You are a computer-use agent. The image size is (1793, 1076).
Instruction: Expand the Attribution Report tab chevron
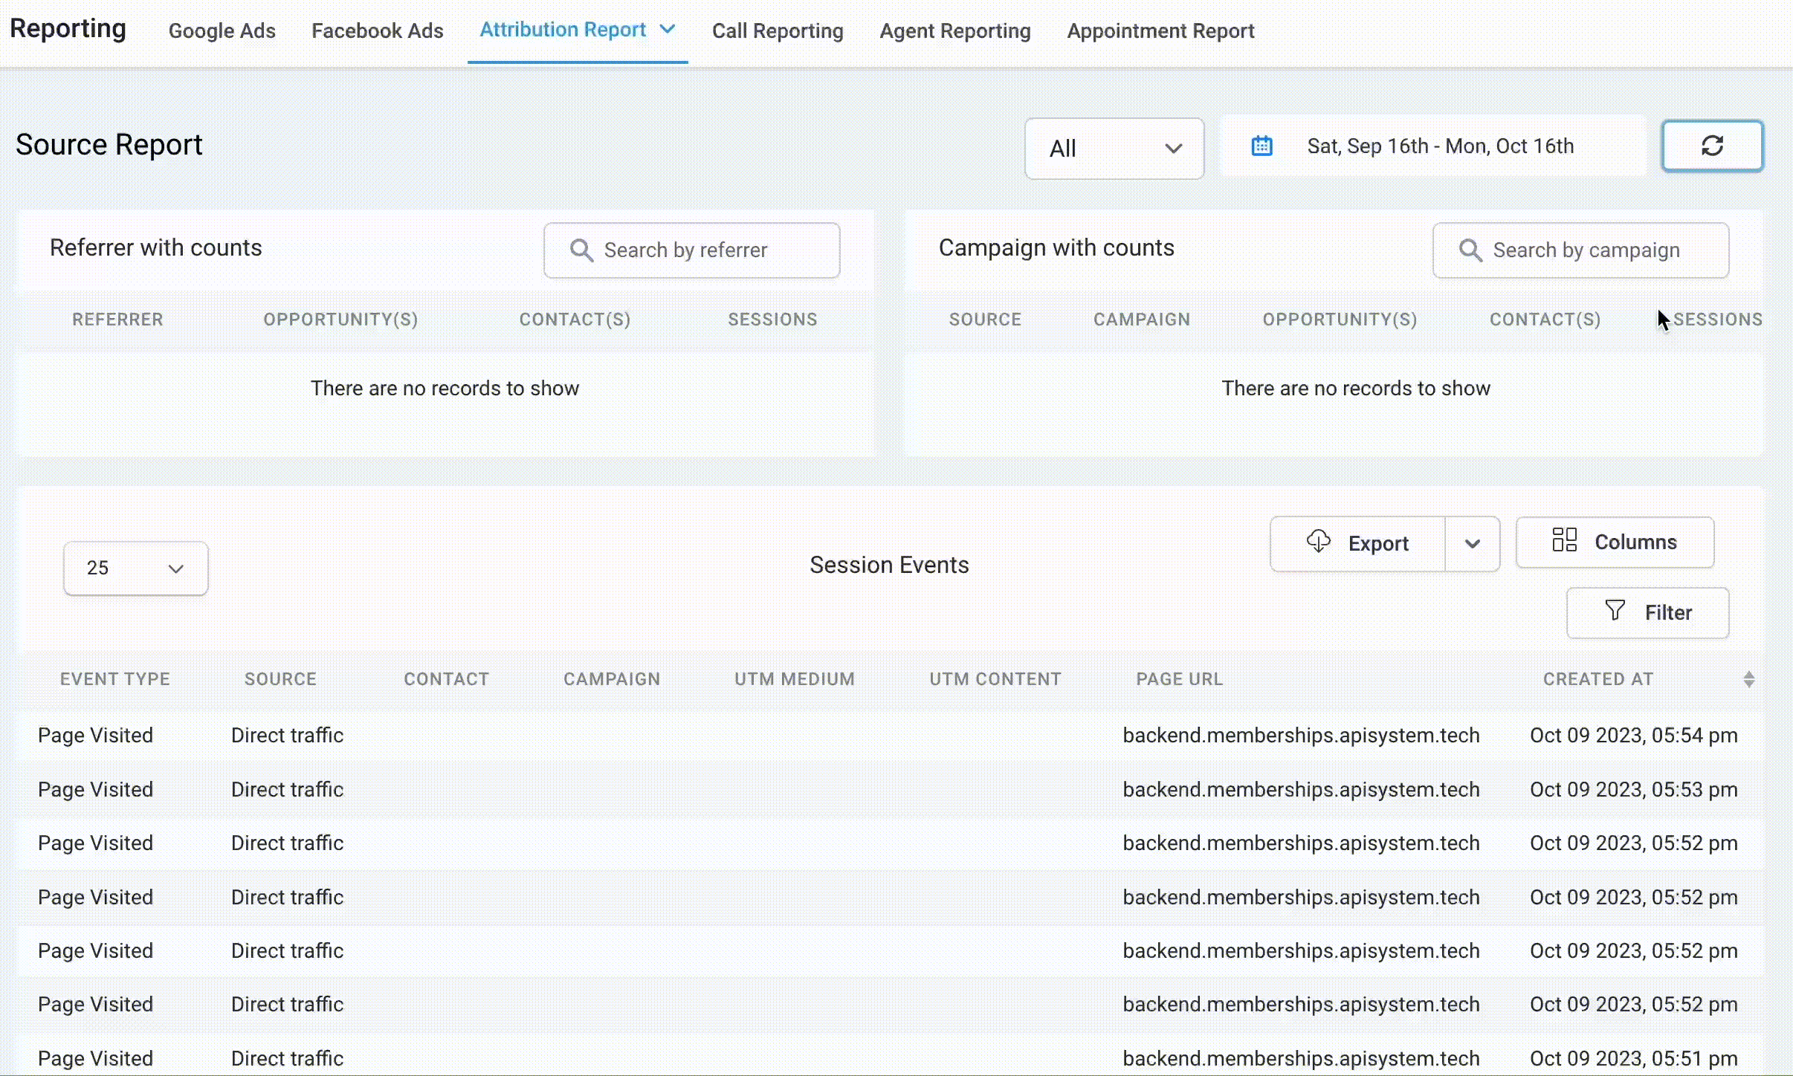tap(668, 29)
